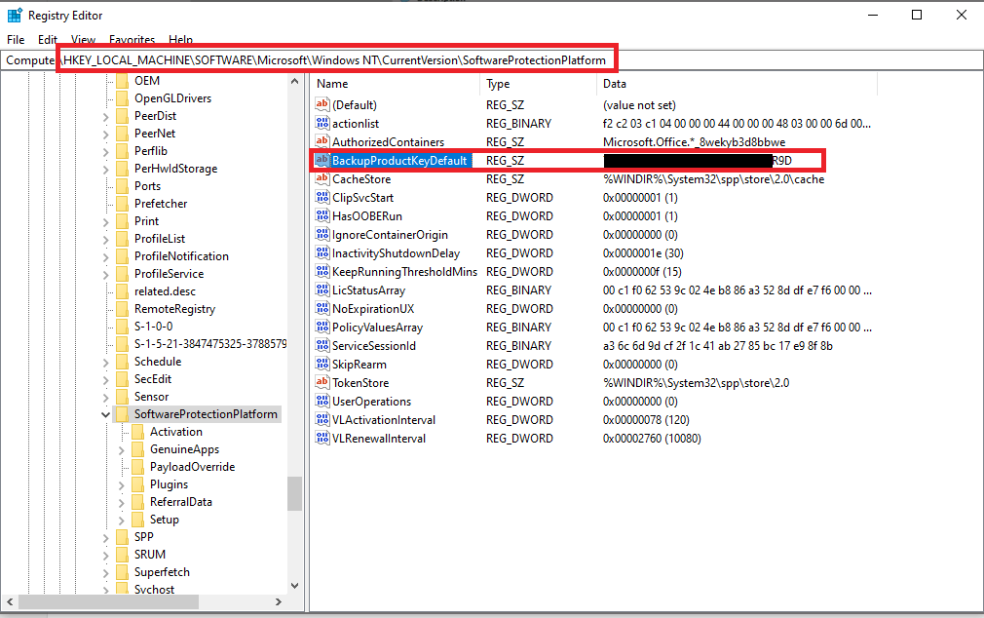The height and width of the screenshot is (618, 984).
Task: Click the Activation subkey folder icon
Action: pyautogui.click(x=138, y=432)
